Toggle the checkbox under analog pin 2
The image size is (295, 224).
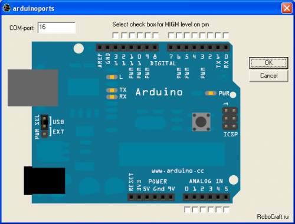coord(203,210)
